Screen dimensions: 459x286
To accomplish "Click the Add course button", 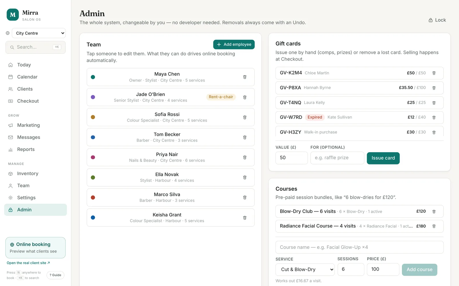I will (x=419, y=270).
